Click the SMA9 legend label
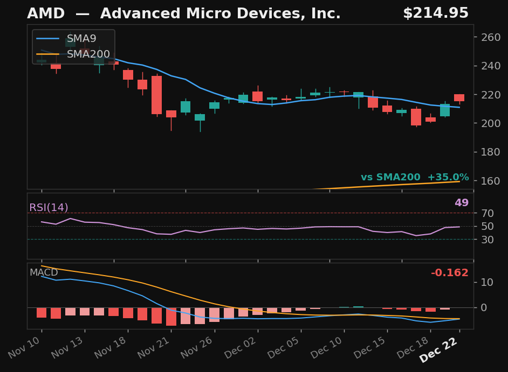The image size is (508, 372). pyautogui.click(x=81, y=39)
